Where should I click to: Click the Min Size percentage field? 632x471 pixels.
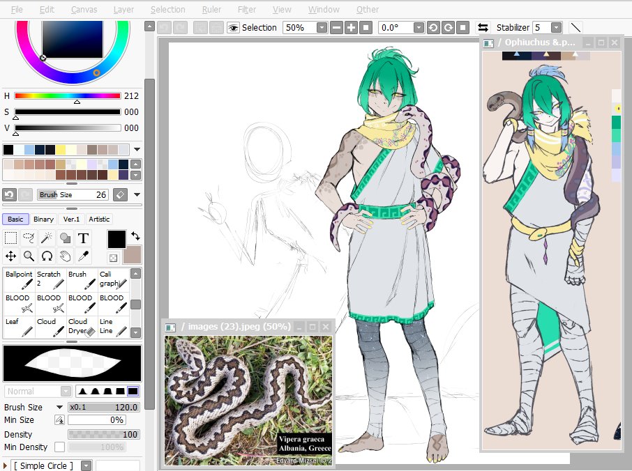97,420
